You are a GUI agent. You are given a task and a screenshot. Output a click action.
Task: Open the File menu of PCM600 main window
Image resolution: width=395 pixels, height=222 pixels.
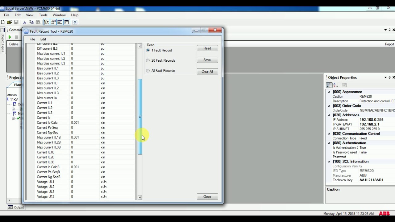tap(6, 15)
